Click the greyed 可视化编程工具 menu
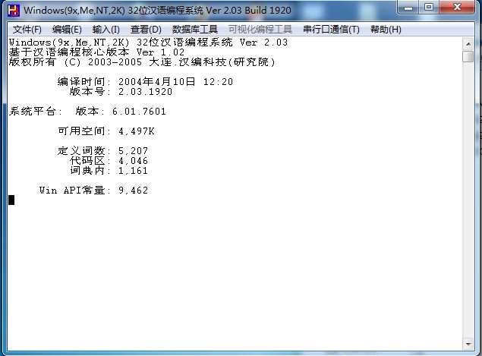The image size is (482, 356). click(260, 30)
